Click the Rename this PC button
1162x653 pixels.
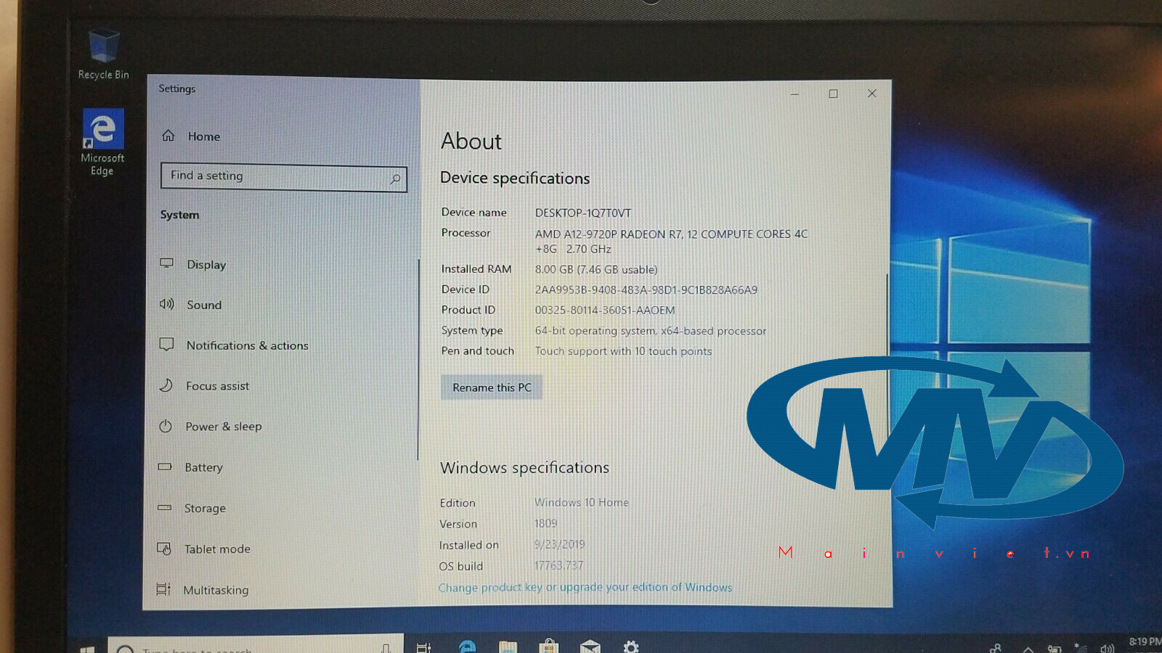492,387
